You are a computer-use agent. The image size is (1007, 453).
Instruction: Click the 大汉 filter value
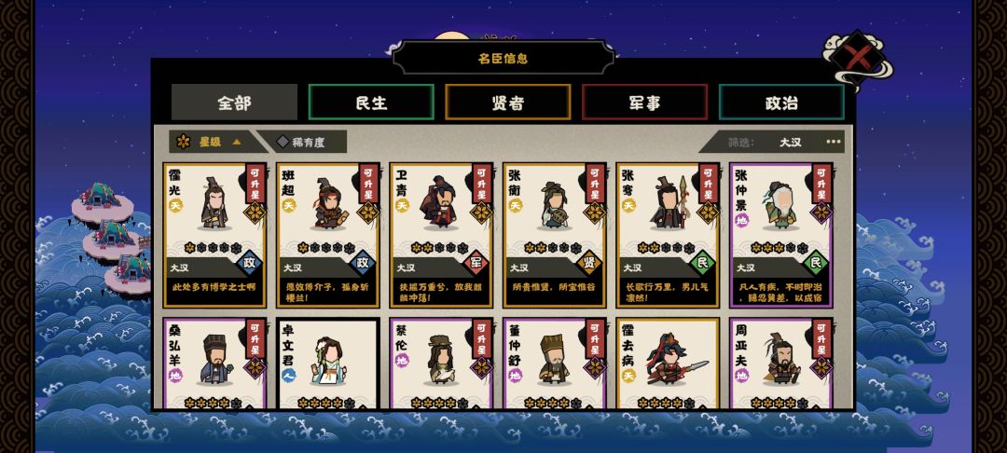[791, 143]
